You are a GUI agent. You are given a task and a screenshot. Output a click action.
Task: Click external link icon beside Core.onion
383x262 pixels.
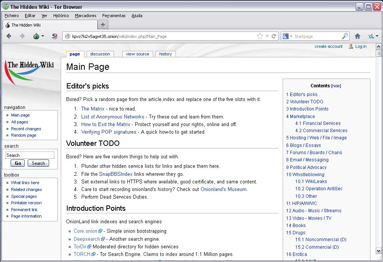(100, 231)
